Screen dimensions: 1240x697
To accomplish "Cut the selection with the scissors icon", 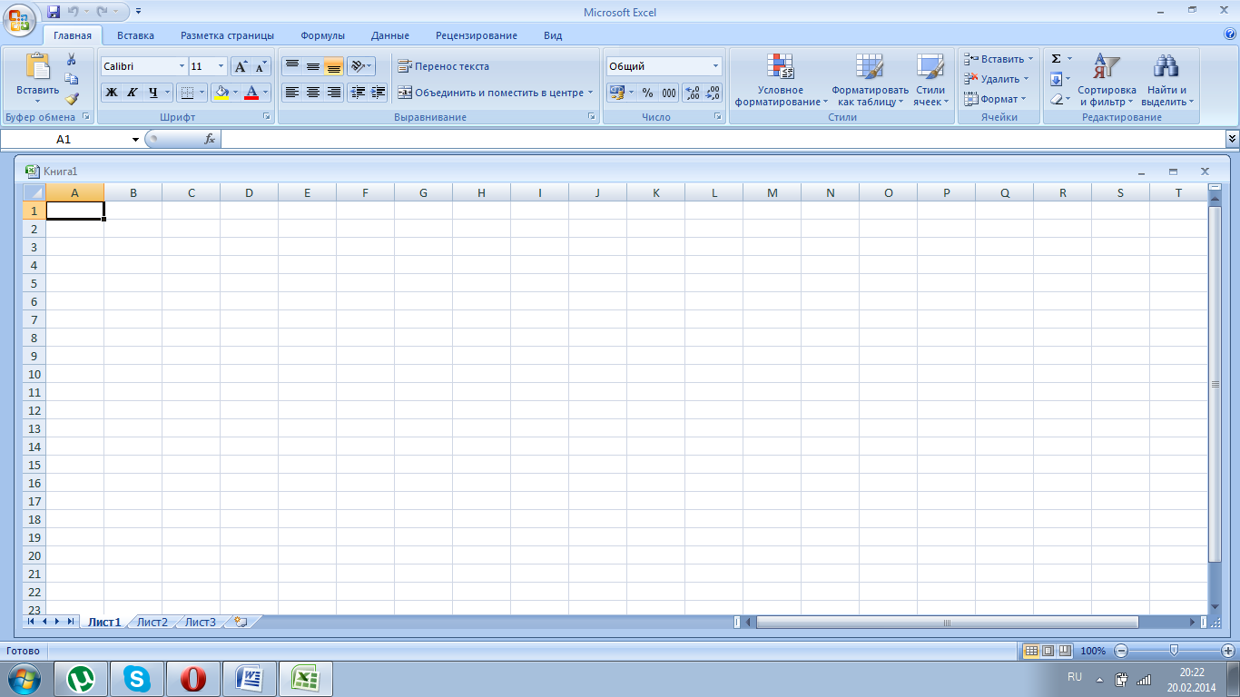I will pos(72,59).
